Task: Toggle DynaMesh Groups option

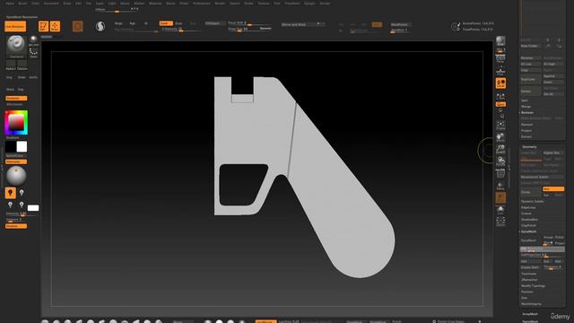Action: 548,237
